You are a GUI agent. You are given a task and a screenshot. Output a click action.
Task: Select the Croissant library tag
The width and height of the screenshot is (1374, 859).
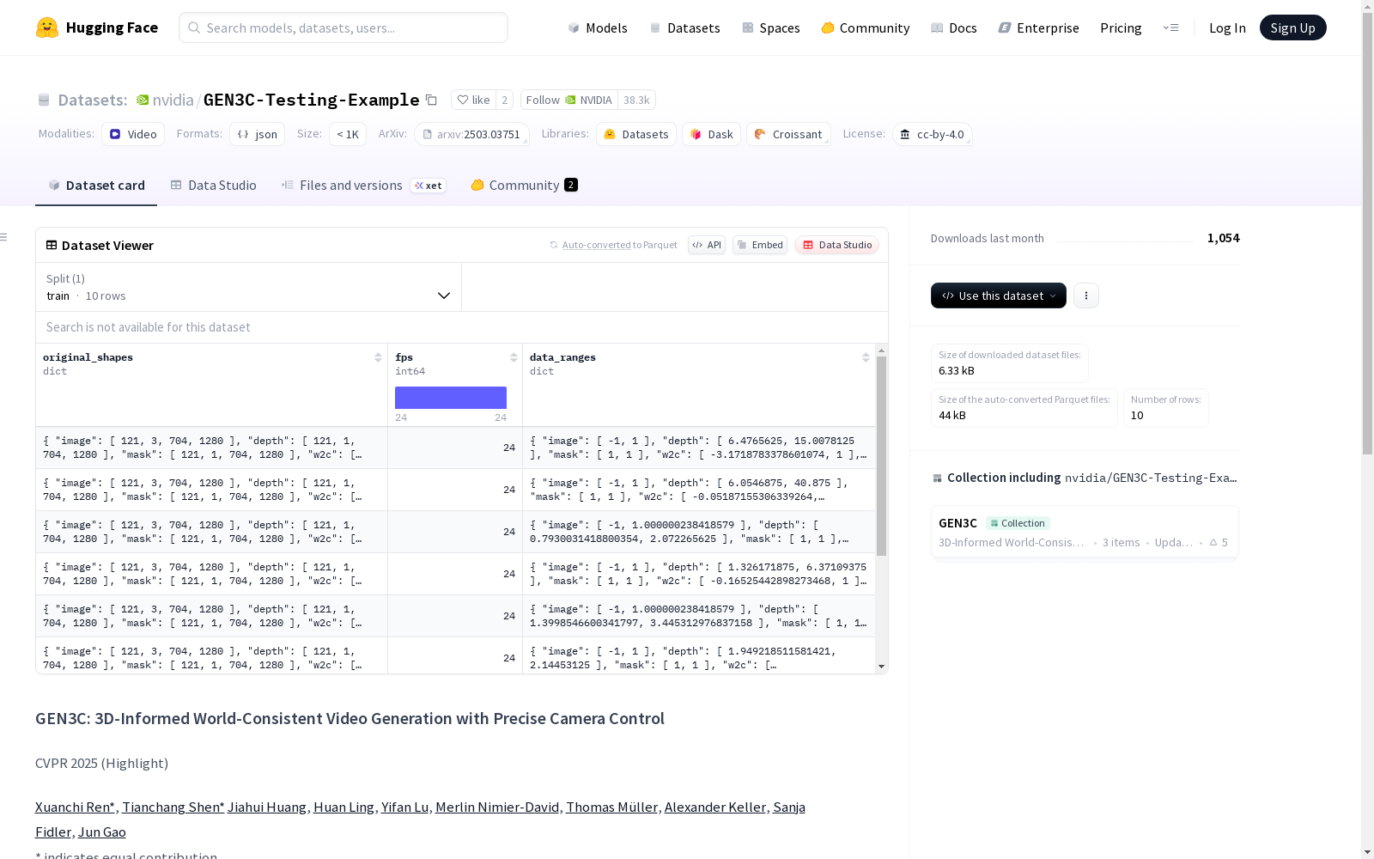[x=788, y=134]
